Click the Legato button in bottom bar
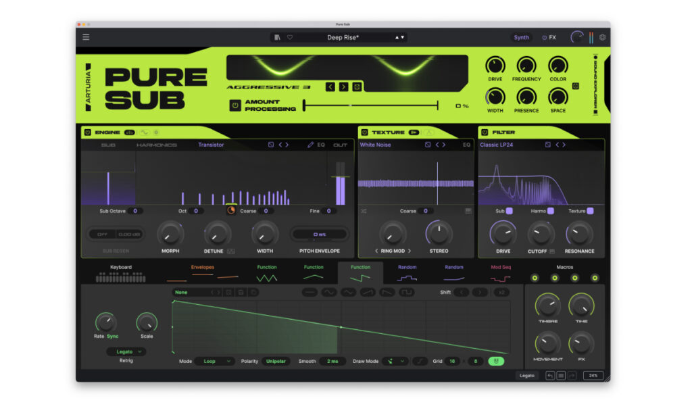This screenshot has width=692, height=415. (x=527, y=376)
